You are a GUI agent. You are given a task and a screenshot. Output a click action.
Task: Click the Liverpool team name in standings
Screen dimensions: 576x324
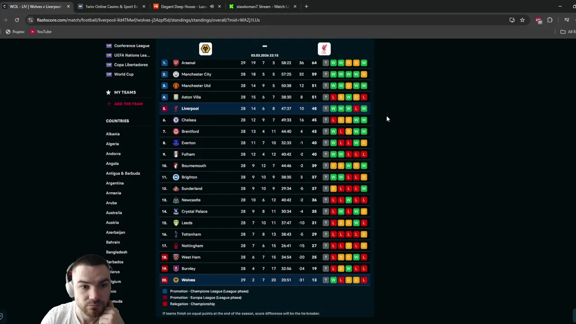(x=190, y=108)
